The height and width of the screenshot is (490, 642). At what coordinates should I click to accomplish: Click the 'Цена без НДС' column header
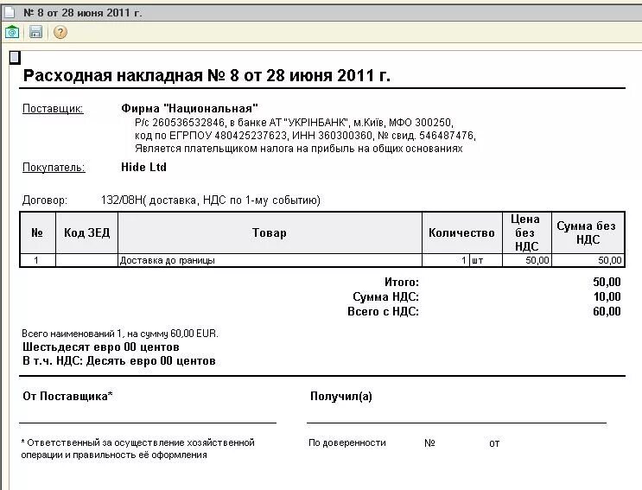point(526,233)
